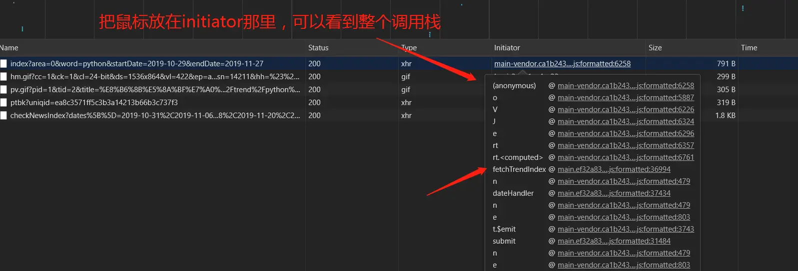Click the 299 B size value
The width and height of the screenshot is (798, 271).
pos(726,77)
